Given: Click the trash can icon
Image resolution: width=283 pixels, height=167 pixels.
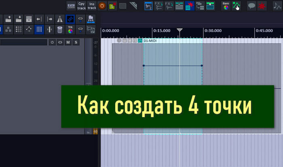Looking at the screenshot, I should click(x=60, y=30).
